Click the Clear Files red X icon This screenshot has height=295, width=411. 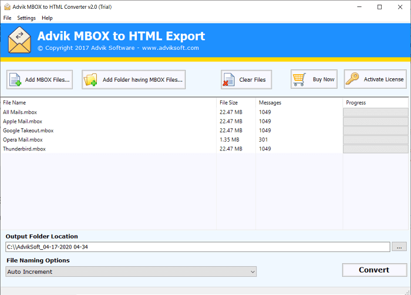click(228, 79)
